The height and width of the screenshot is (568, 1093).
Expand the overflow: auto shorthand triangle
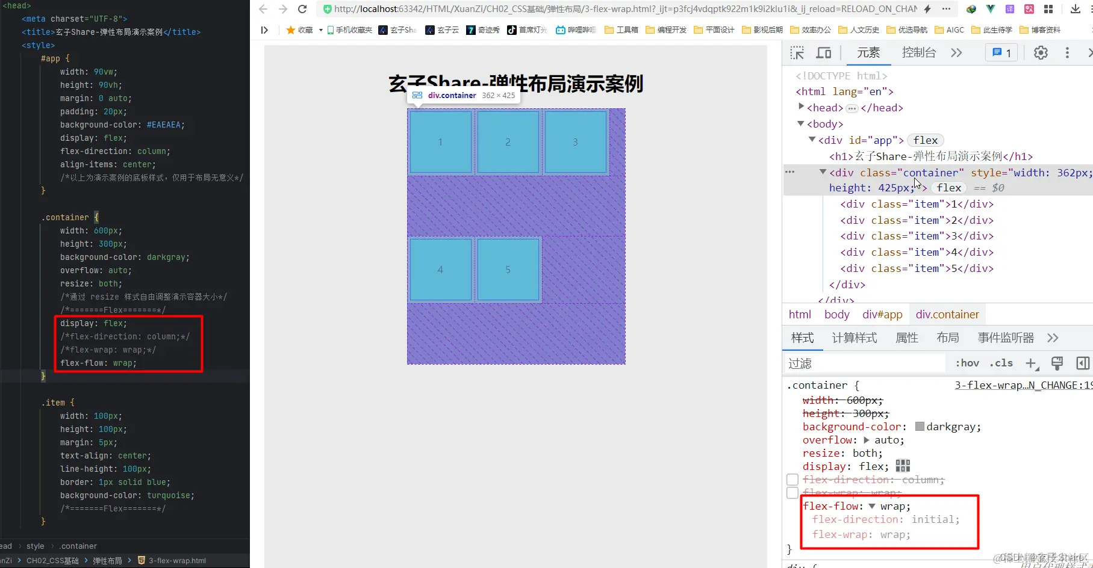click(867, 440)
